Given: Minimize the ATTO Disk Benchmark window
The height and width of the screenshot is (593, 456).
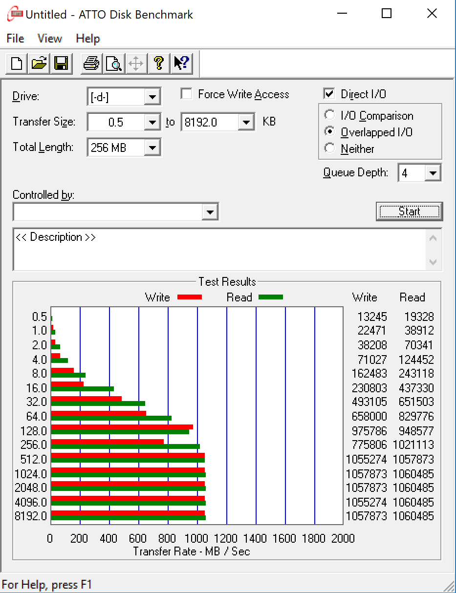Looking at the screenshot, I should [x=342, y=14].
